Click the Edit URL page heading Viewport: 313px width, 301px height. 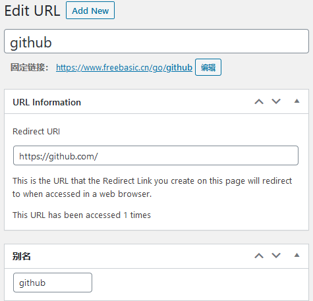point(32,11)
